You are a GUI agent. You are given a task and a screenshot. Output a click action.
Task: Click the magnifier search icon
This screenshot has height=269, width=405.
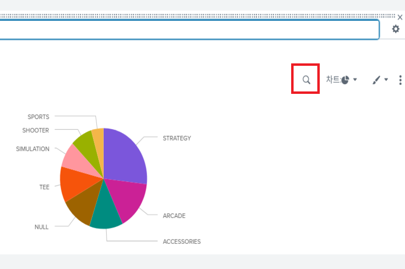[306, 80]
